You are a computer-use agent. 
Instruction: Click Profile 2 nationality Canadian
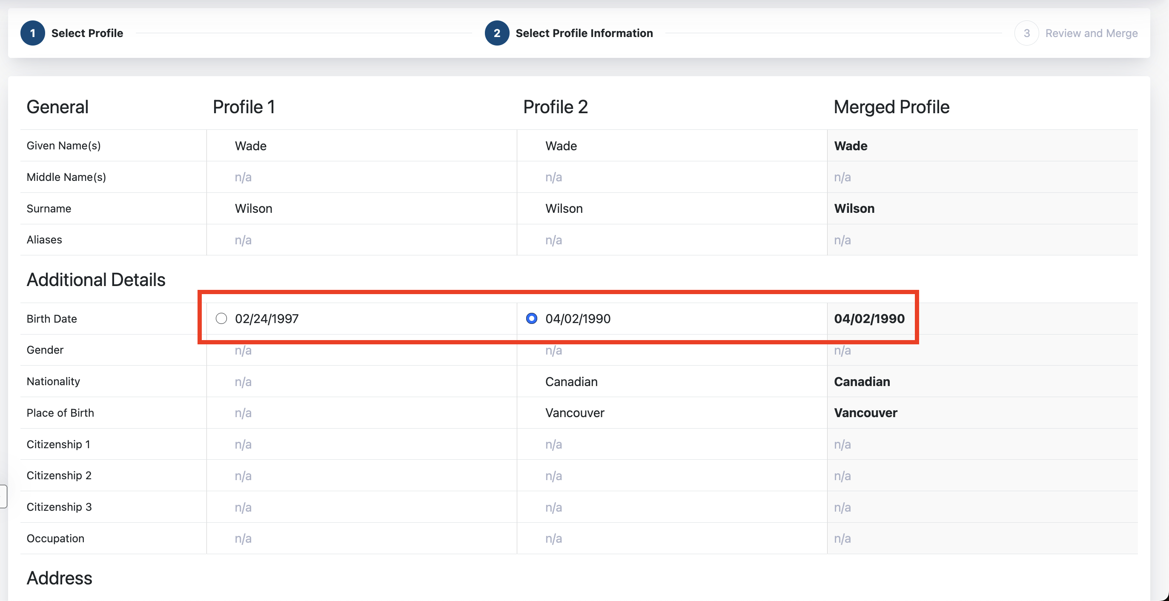(x=571, y=381)
